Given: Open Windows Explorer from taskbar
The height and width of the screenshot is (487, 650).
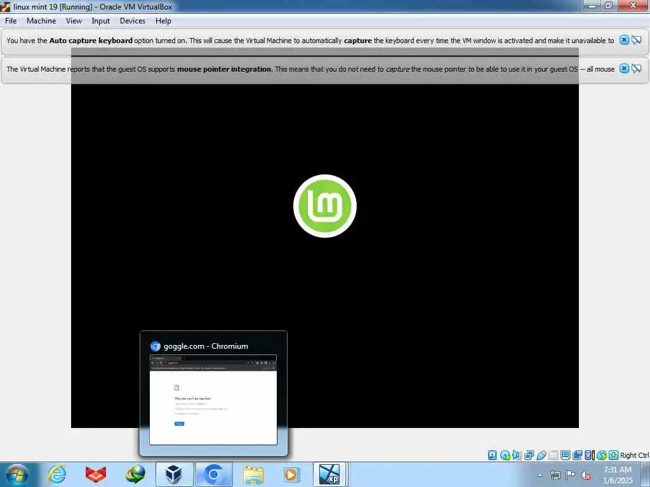Looking at the screenshot, I should [253, 474].
